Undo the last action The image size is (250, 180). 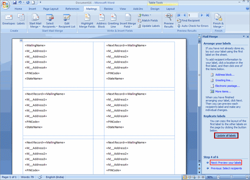pos(20,2)
